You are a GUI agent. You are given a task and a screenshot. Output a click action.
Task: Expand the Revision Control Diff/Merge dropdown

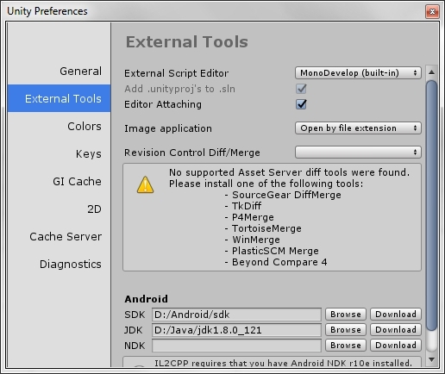358,153
